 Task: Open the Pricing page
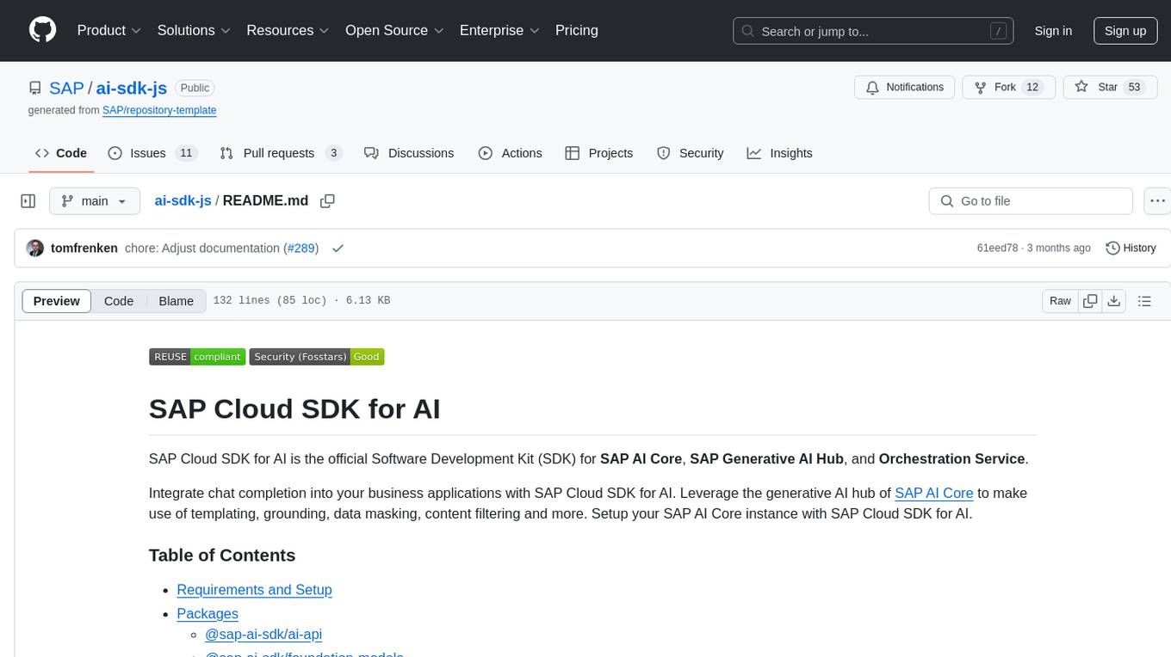point(577,30)
